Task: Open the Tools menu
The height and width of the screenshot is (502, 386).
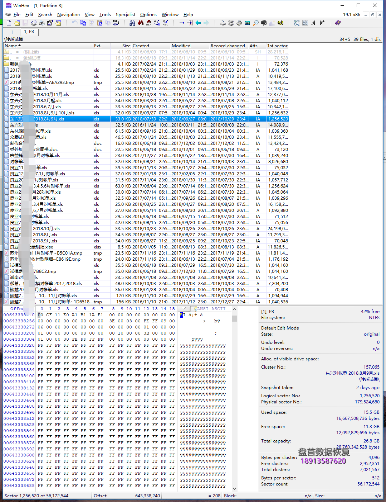Action: (x=105, y=15)
